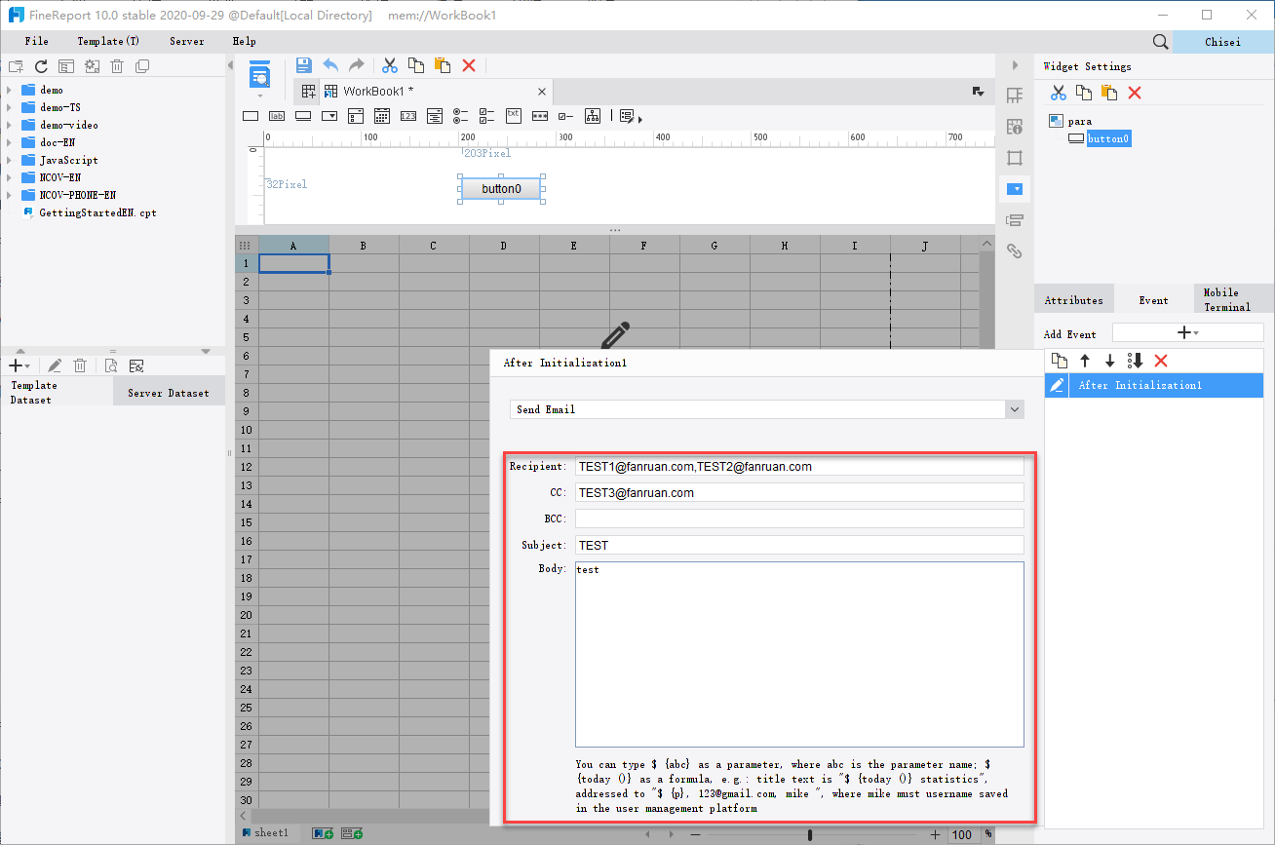
Task: Select the para node in Widget Settings
Action: 1079,122
